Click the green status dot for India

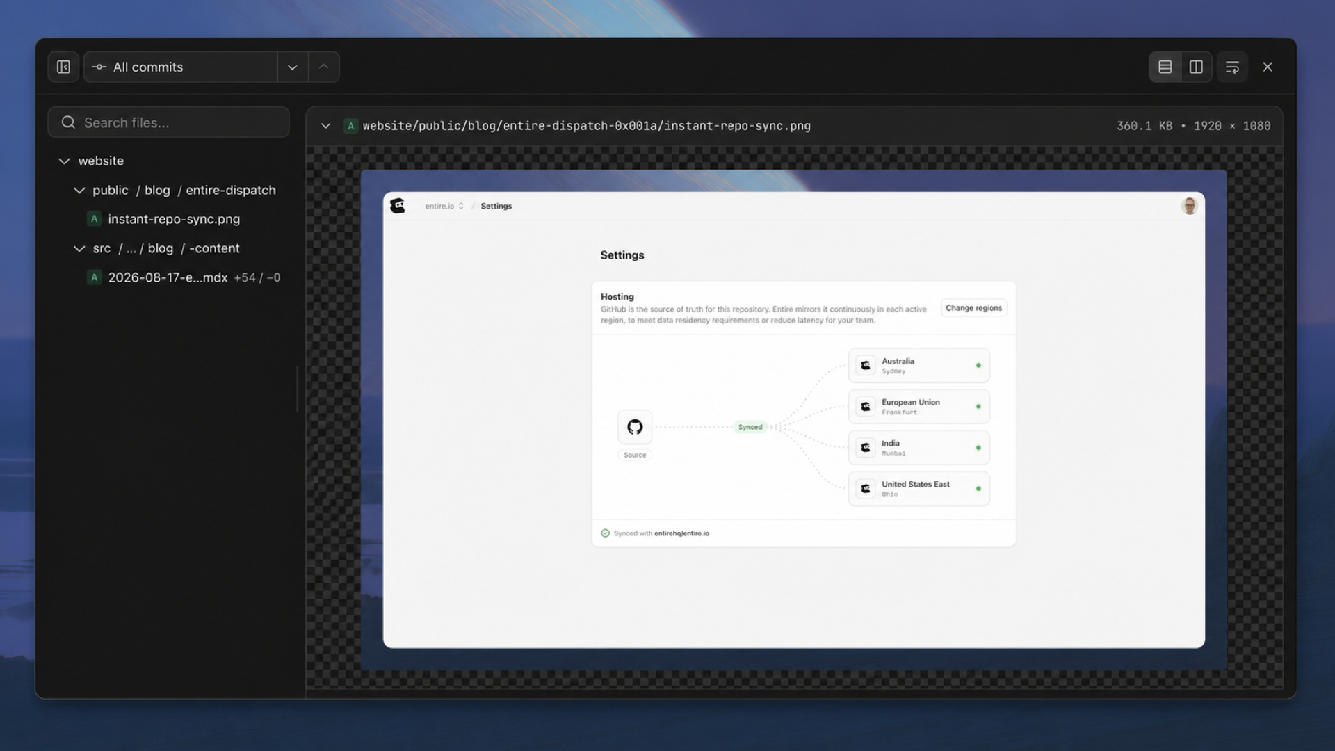point(978,448)
